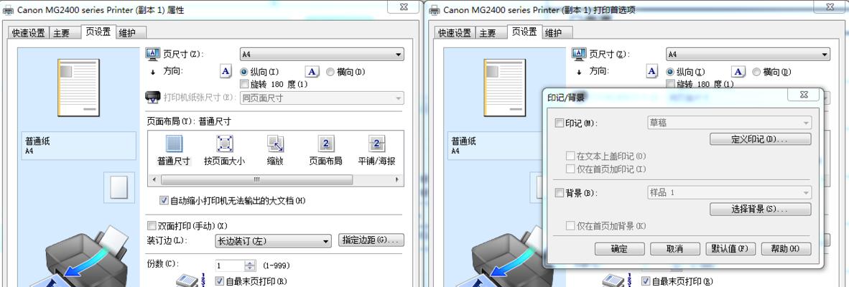Open 快速设置 tab in Preferences window

(455, 33)
